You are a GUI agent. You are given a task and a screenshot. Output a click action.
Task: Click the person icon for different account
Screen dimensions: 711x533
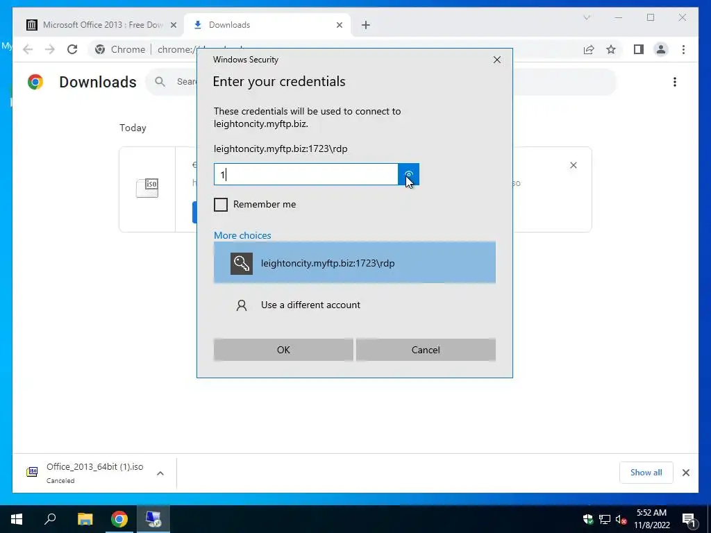click(242, 305)
